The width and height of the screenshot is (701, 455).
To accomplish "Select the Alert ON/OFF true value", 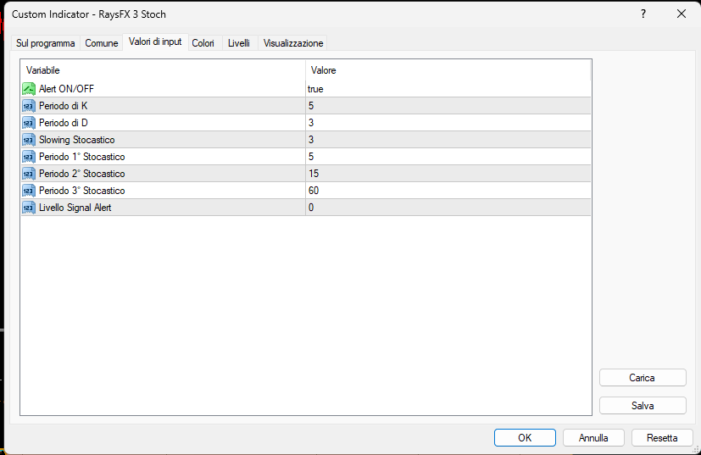I will tap(315, 89).
